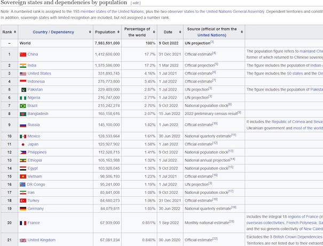
Task: Open the Russia country link
Action: pos(34,125)
